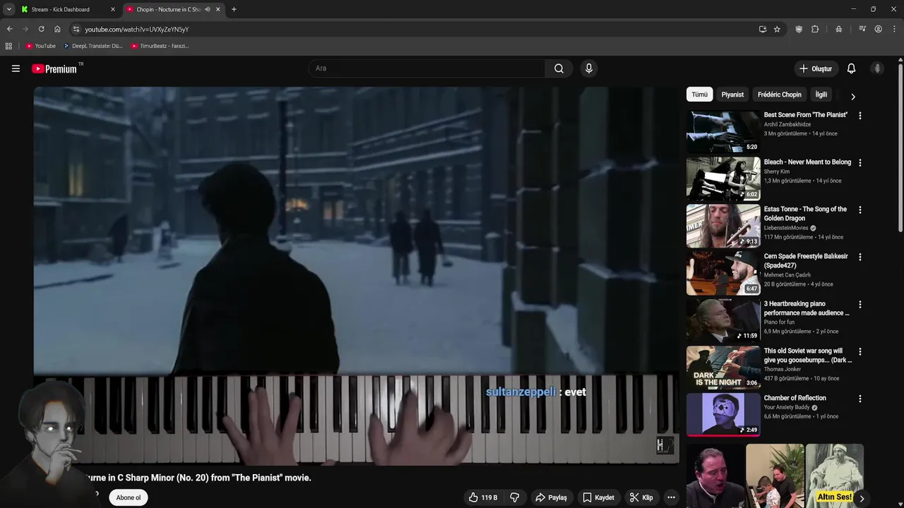Select the Frédéric Chopin filter chip
Screen dimensions: 904x508
click(780, 95)
